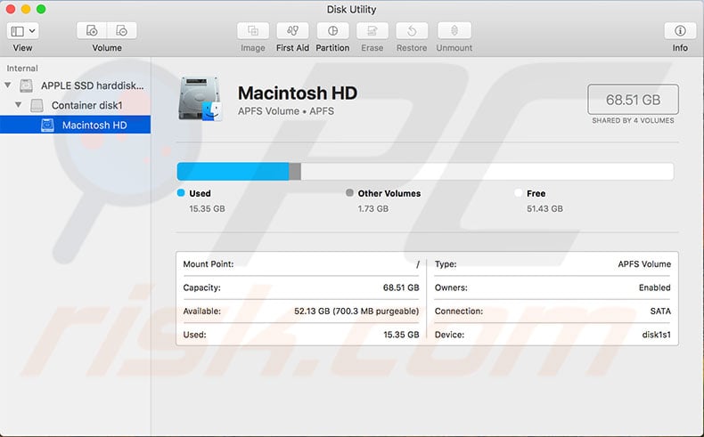
Task: Click 'SHARED BY 4 VOLUMES' text
Action: 633,120
